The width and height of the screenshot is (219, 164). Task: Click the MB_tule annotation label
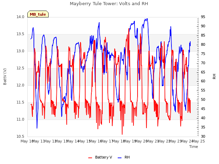[x=38, y=14]
